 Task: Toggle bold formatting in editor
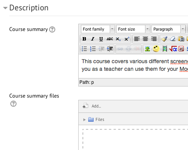[x=84, y=39]
